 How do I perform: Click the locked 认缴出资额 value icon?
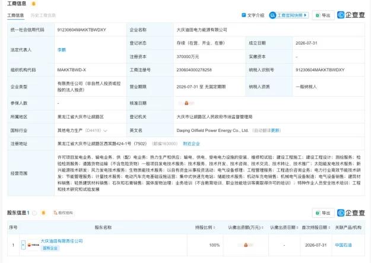tap(246, 245)
